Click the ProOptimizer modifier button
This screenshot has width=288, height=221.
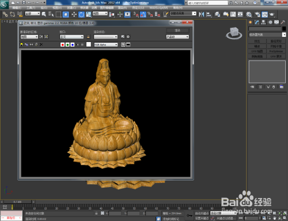[x=276, y=51]
